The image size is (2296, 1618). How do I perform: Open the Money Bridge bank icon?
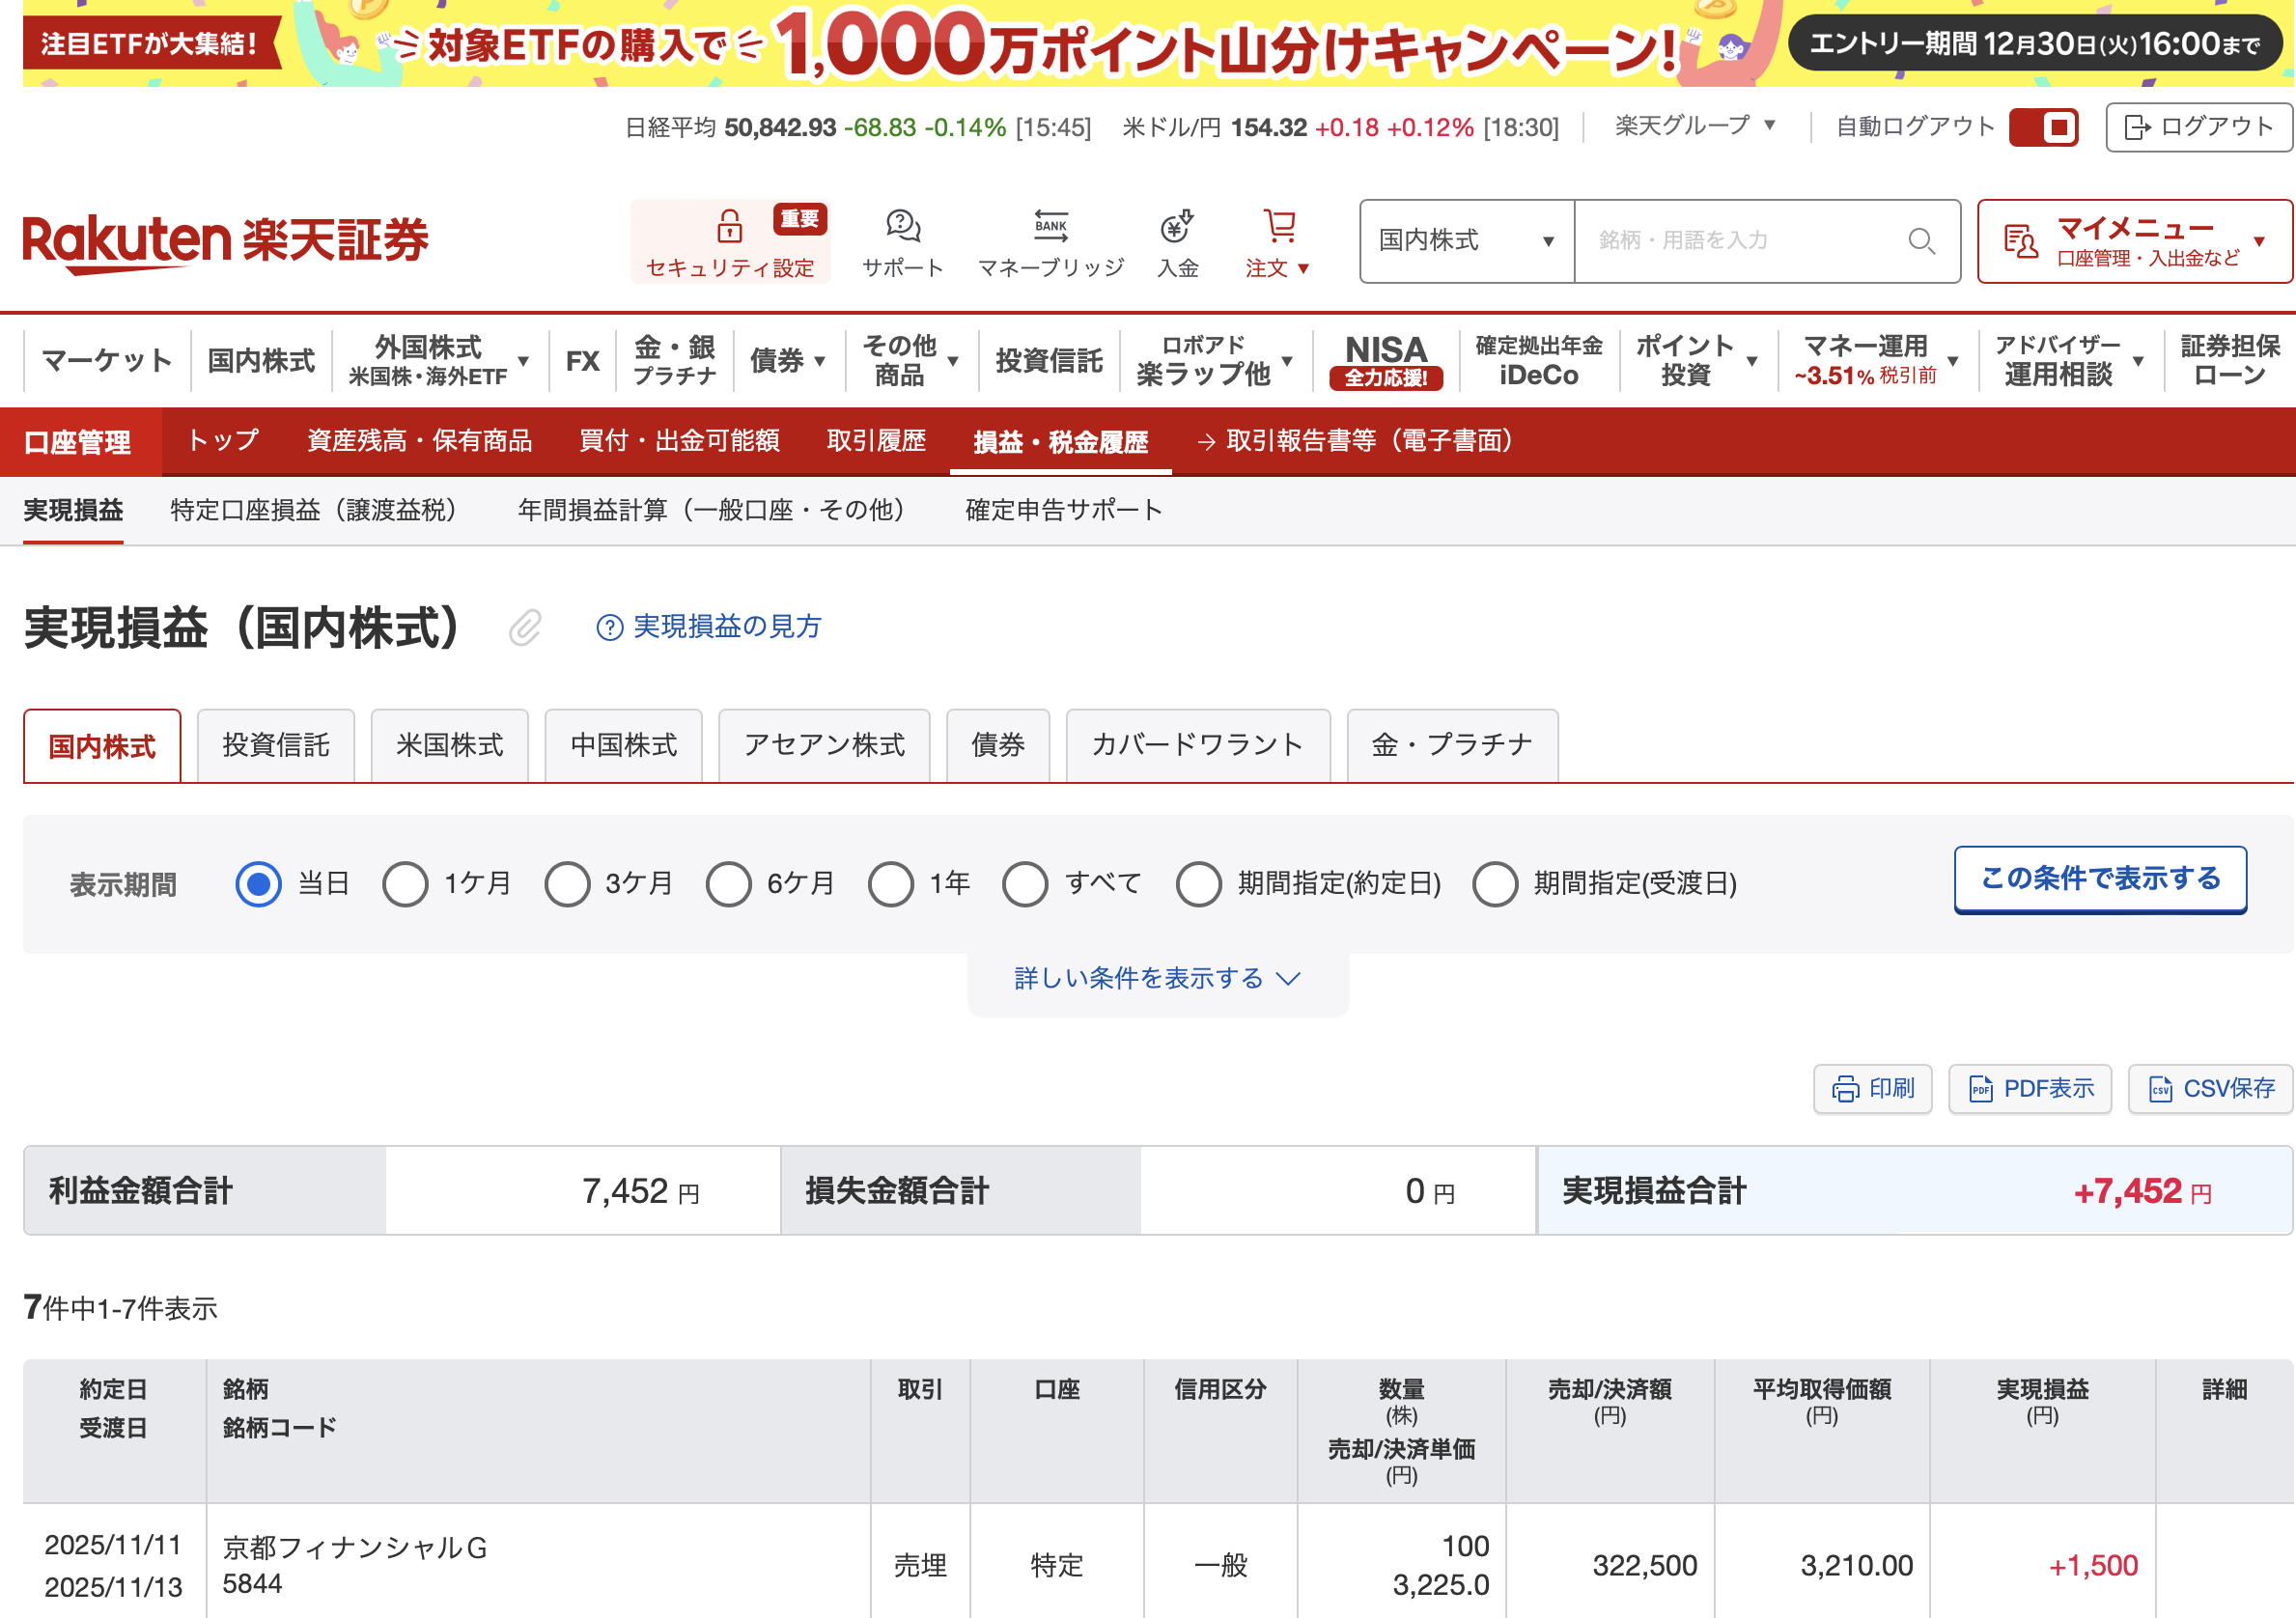(x=1050, y=227)
